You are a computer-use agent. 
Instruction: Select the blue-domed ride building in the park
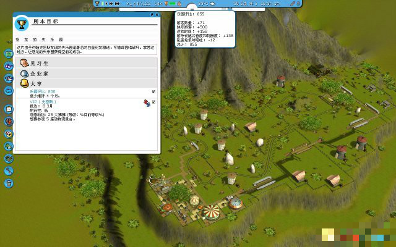(236, 203)
